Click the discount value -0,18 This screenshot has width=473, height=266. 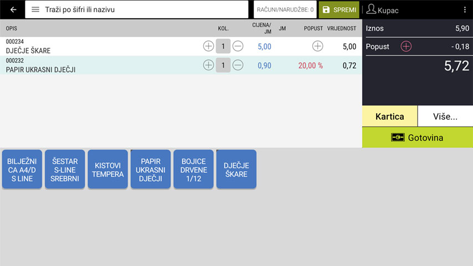(460, 47)
